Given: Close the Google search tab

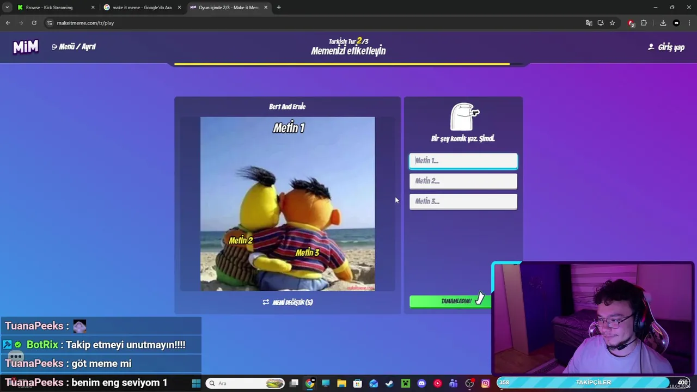Looking at the screenshot, I should [179, 8].
